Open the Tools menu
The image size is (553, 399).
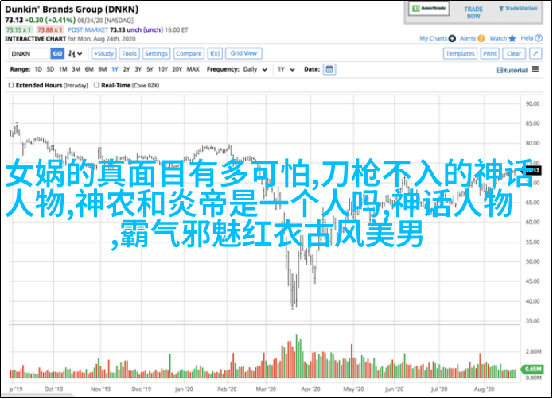click(x=129, y=54)
